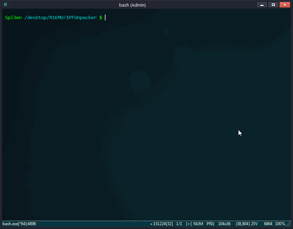Screen dimensions: 293x229
Task: Click the /desktop/R1EMU/IPFUnpacker path text
Action: point(60,18)
